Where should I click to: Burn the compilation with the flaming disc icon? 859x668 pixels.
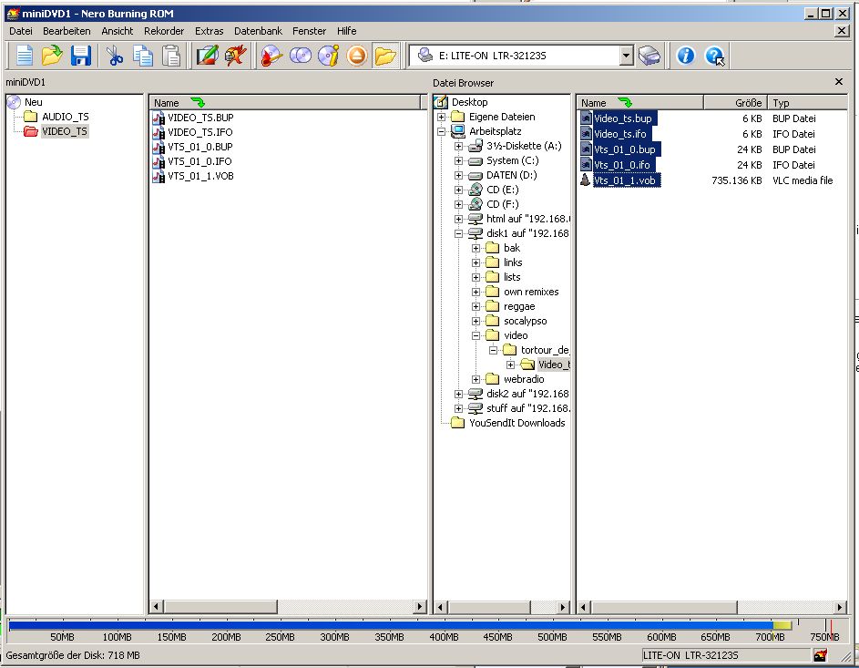[271, 56]
